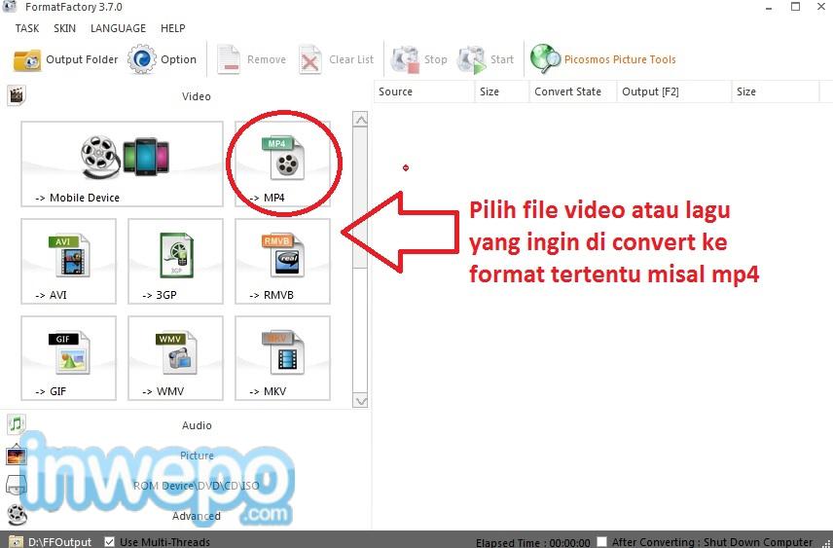The image size is (833, 548).
Task: Click the video list scroll down arrow
Action: pyautogui.click(x=360, y=401)
